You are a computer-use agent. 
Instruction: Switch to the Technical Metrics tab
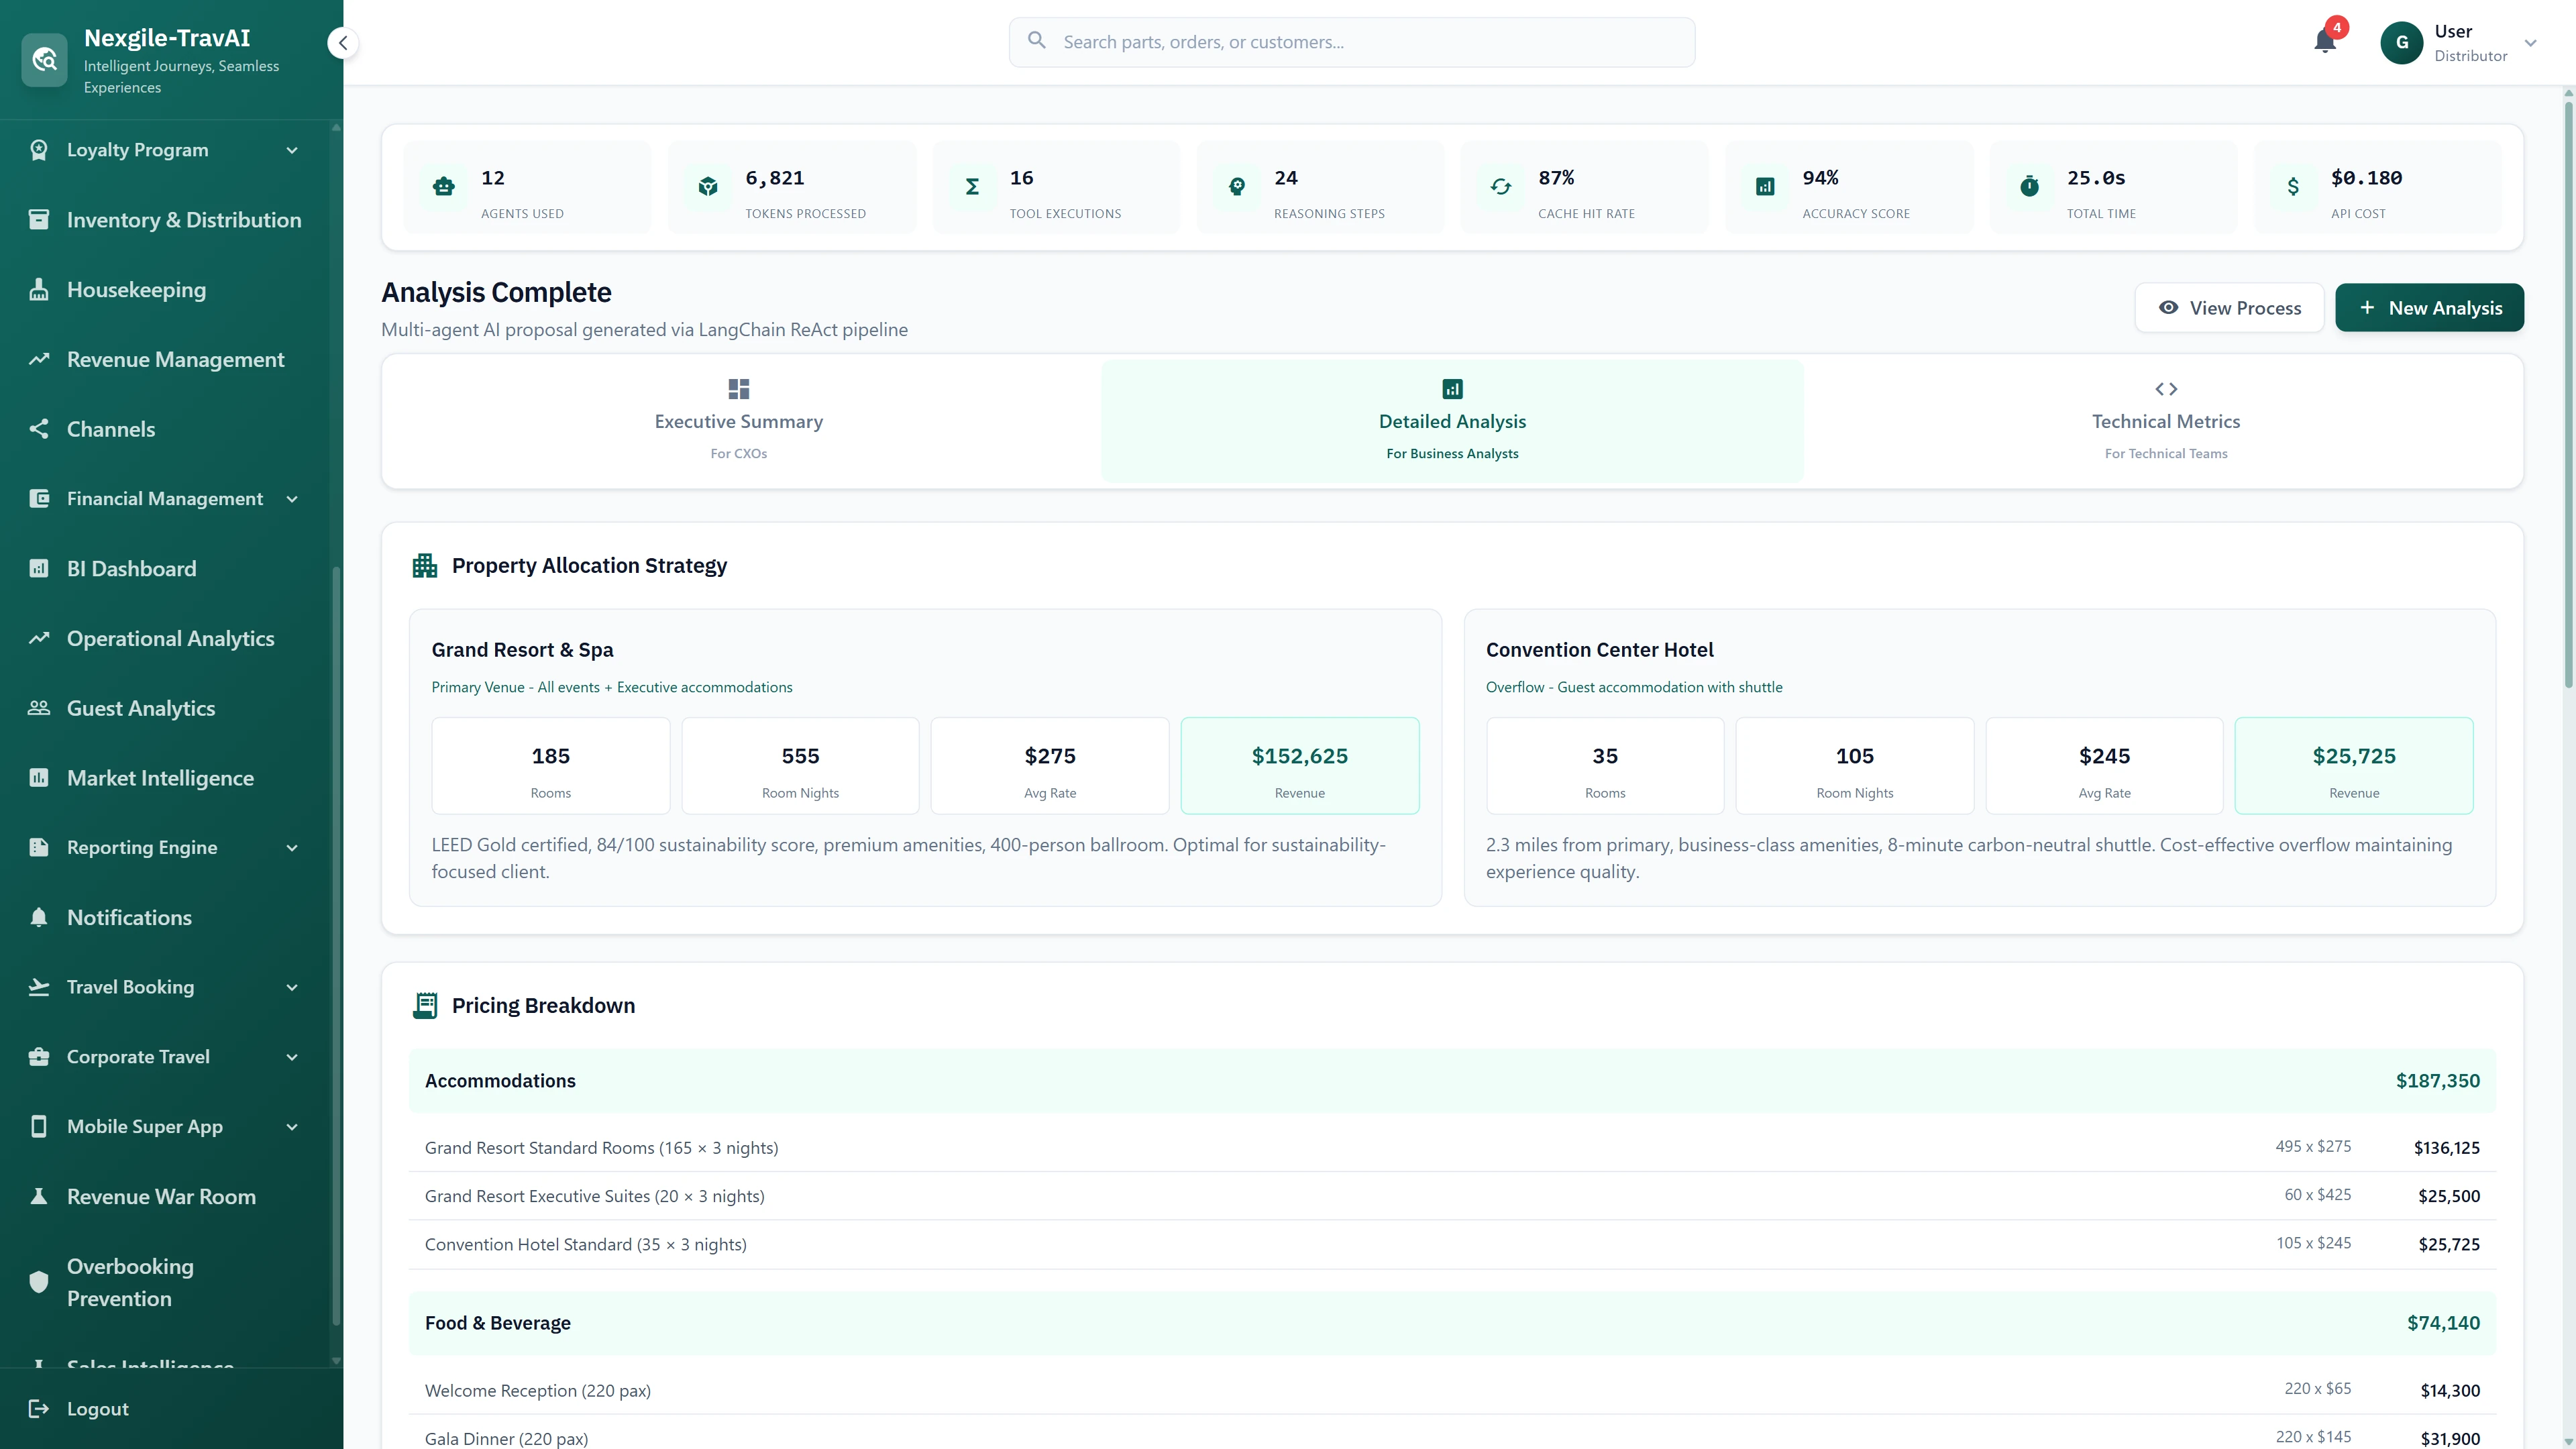tap(2166, 420)
